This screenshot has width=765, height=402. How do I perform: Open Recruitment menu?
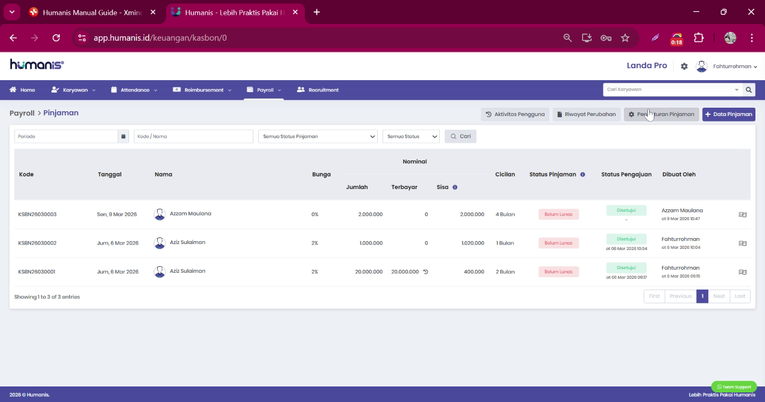(x=318, y=90)
